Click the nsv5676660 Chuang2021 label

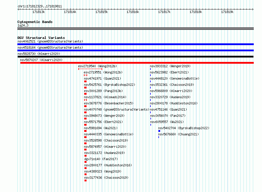pyautogui.click(x=178, y=134)
